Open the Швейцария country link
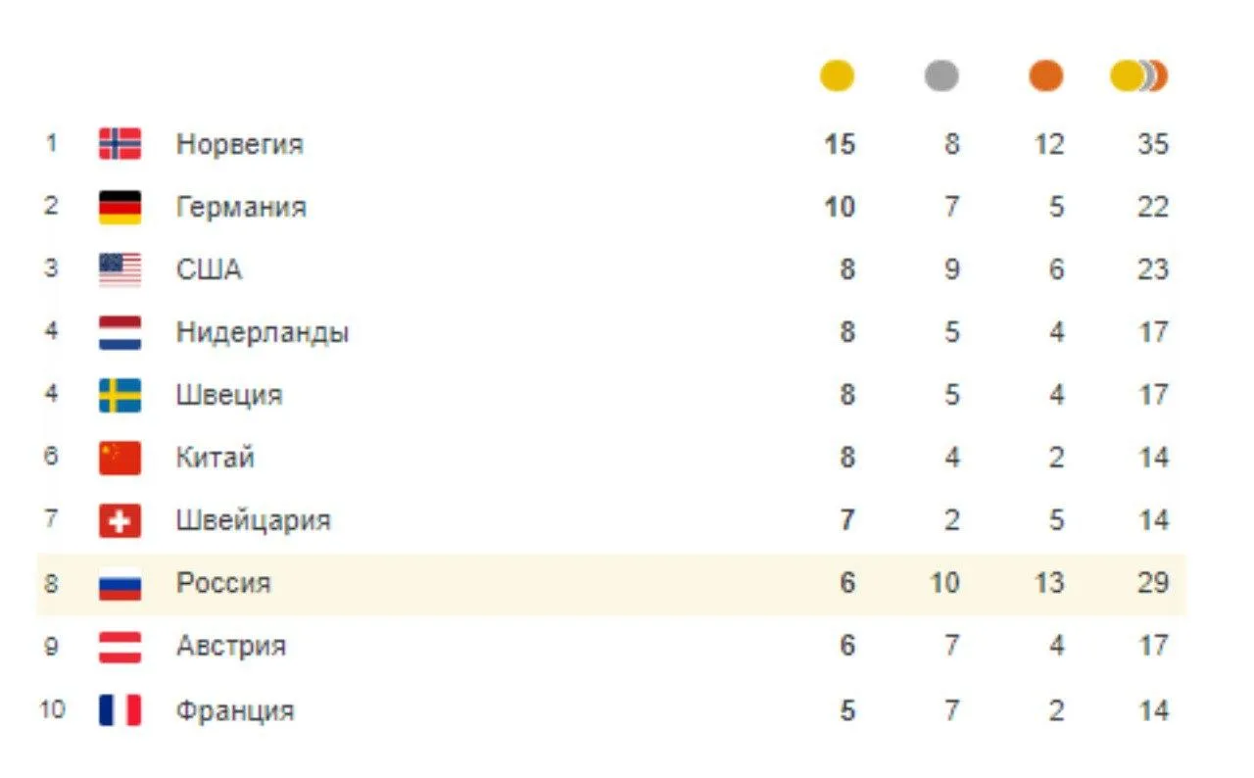The image size is (1254, 778). click(x=254, y=520)
